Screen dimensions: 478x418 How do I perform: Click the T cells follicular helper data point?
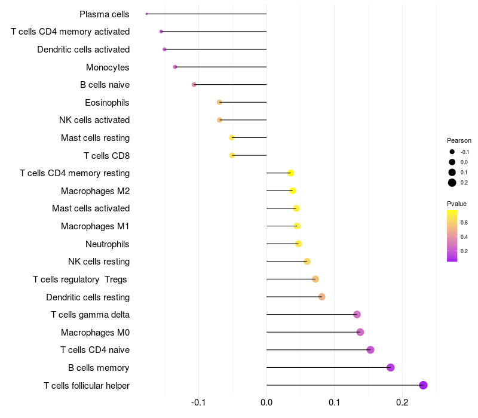(423, 385)
